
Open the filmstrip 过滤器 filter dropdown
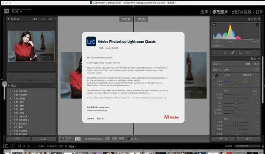[247, 146]
